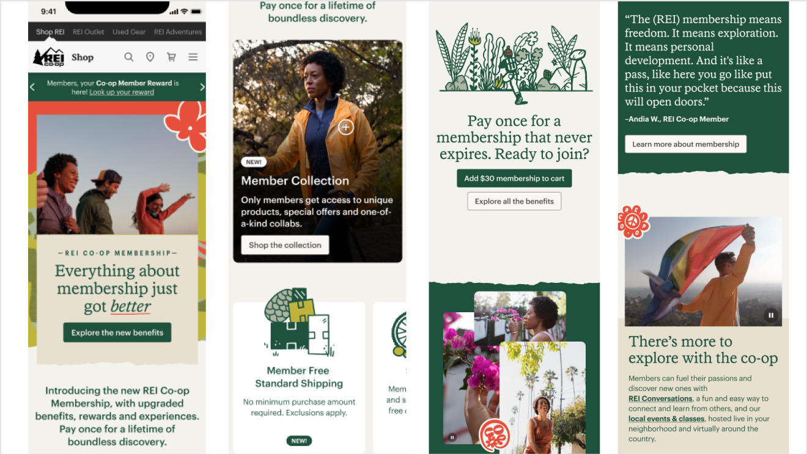Open the REI Adventures tab
This screenshot has height=454, width=807.
click(178, 32)
